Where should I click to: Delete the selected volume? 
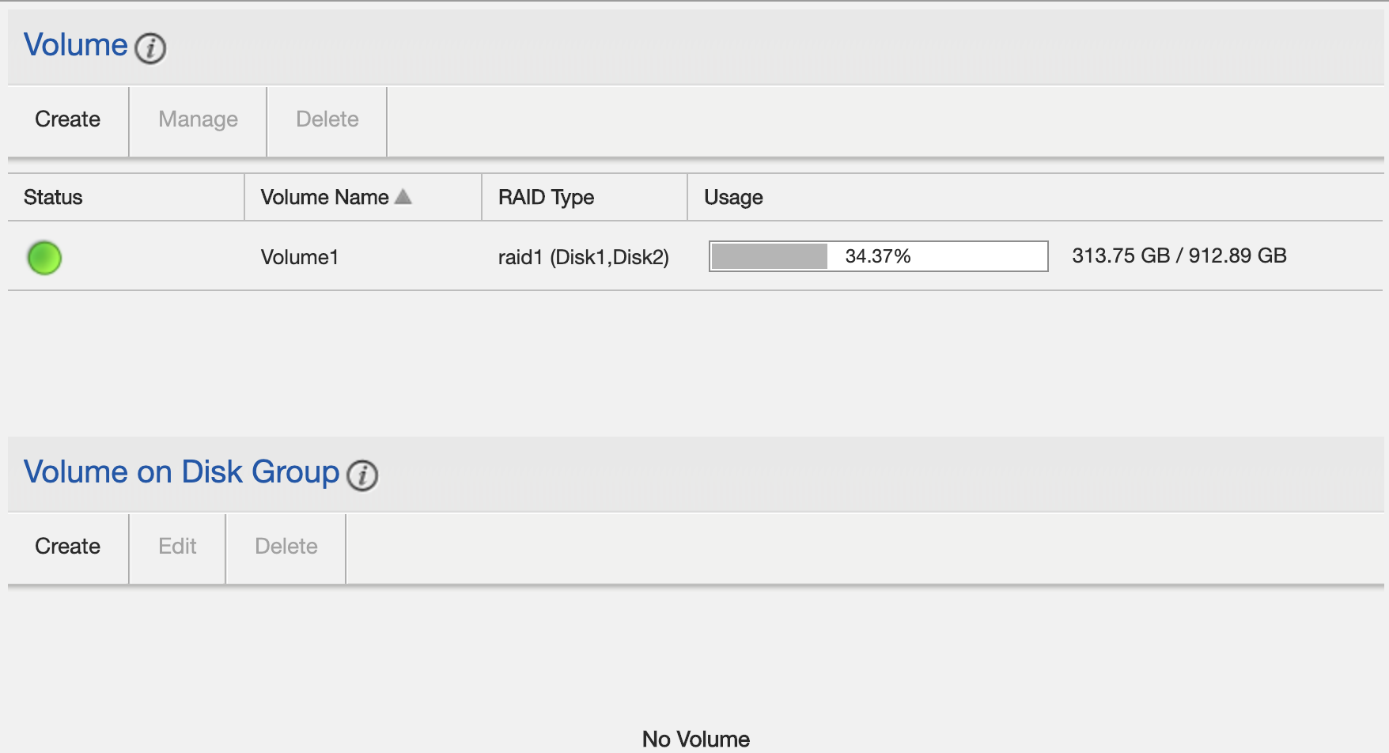pos(327,119)
